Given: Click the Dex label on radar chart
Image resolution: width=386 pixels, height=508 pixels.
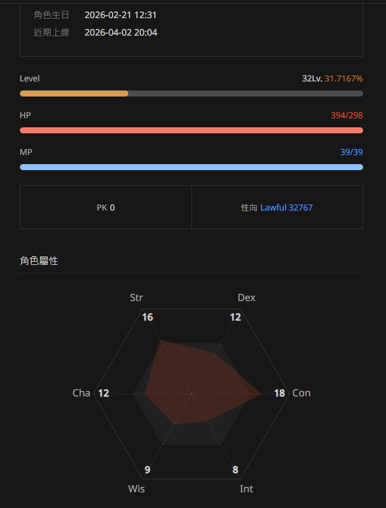Looking at the screenshot, I should pos(246,297).
